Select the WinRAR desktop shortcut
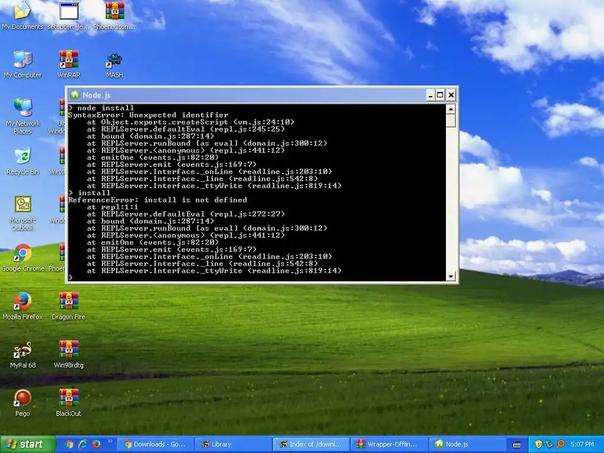 coord(68,64)
